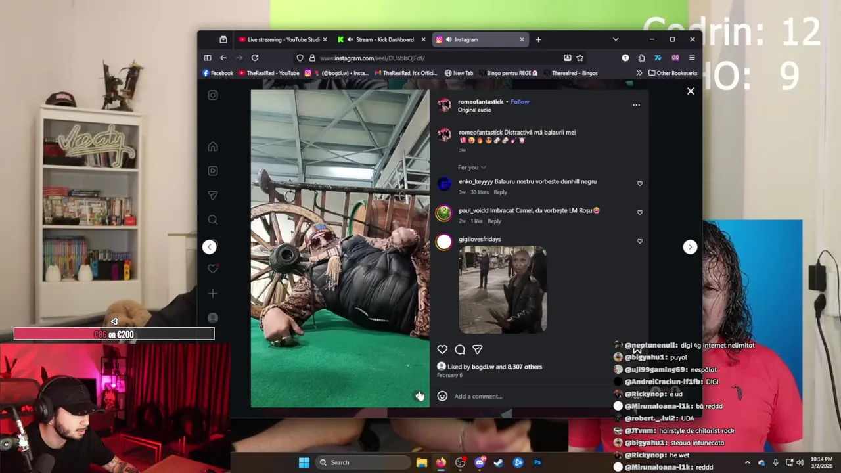Image resolution: width=841 pixels, height=473 pixels.
Task: Toggle reel audio mute button
Action: tap(419, 395)
